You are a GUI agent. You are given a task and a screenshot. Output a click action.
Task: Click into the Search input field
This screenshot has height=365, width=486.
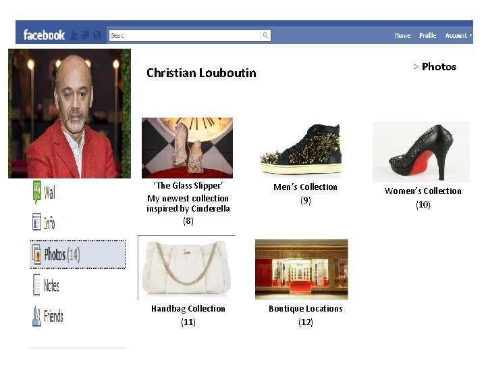(185, 35)
